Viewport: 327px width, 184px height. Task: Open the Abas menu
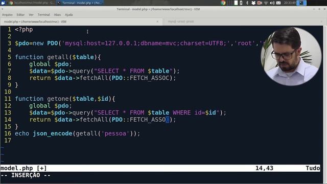pos(57,15)
